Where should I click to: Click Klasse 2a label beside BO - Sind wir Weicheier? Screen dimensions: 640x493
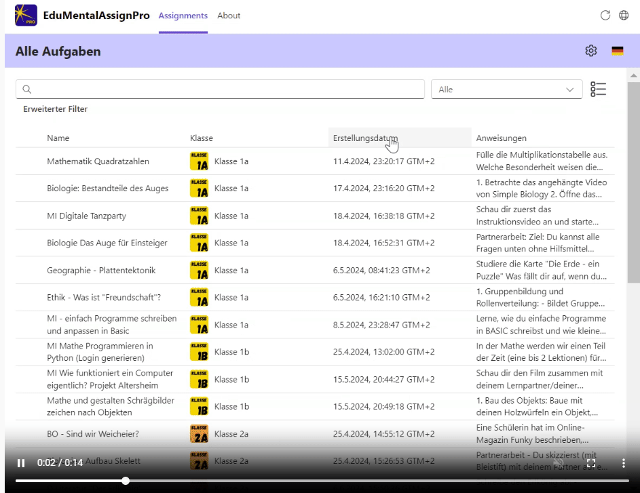[231, 434]
